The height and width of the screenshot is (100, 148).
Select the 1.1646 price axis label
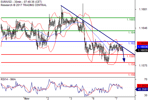click(x=143, y=28)
